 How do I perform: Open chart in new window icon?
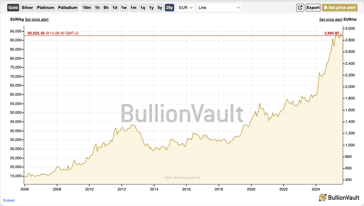coord(300,8)
